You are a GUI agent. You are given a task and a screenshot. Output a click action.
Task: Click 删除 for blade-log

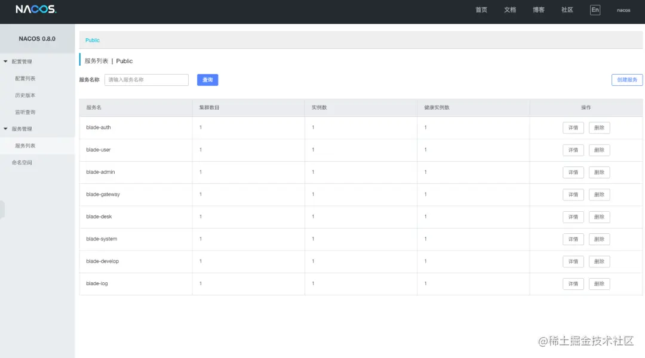(599, 283)
